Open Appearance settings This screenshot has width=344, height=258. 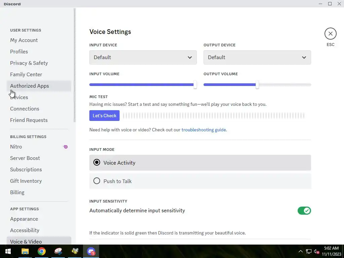click(39, 219)
